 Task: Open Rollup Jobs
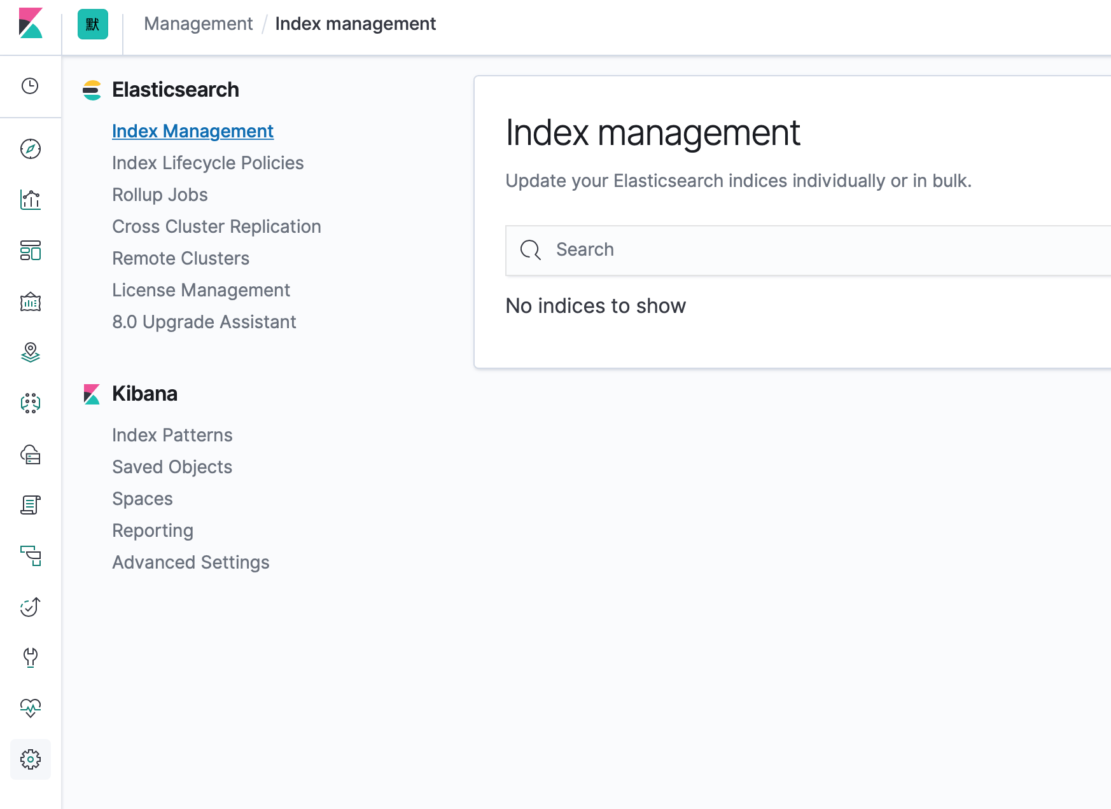(160, 195)
